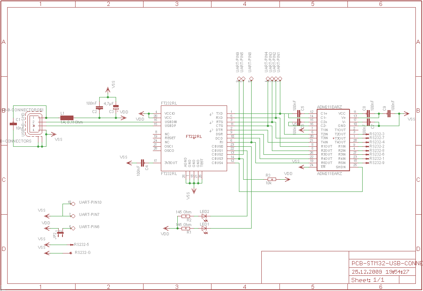Select the C5 capacitor symbol
The height and width of the screenshot is (291, 423).
click(299, 114)
